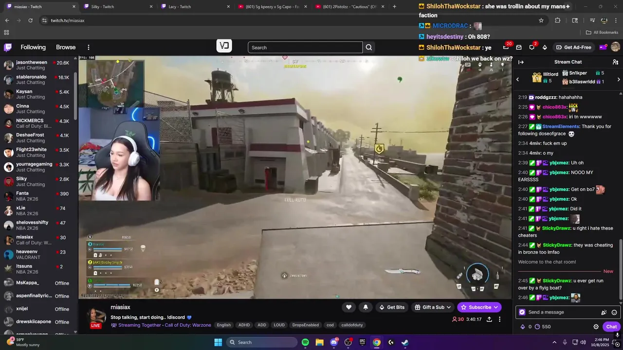Click the Twitch search input field
The image size is (623, 350).
305,47
